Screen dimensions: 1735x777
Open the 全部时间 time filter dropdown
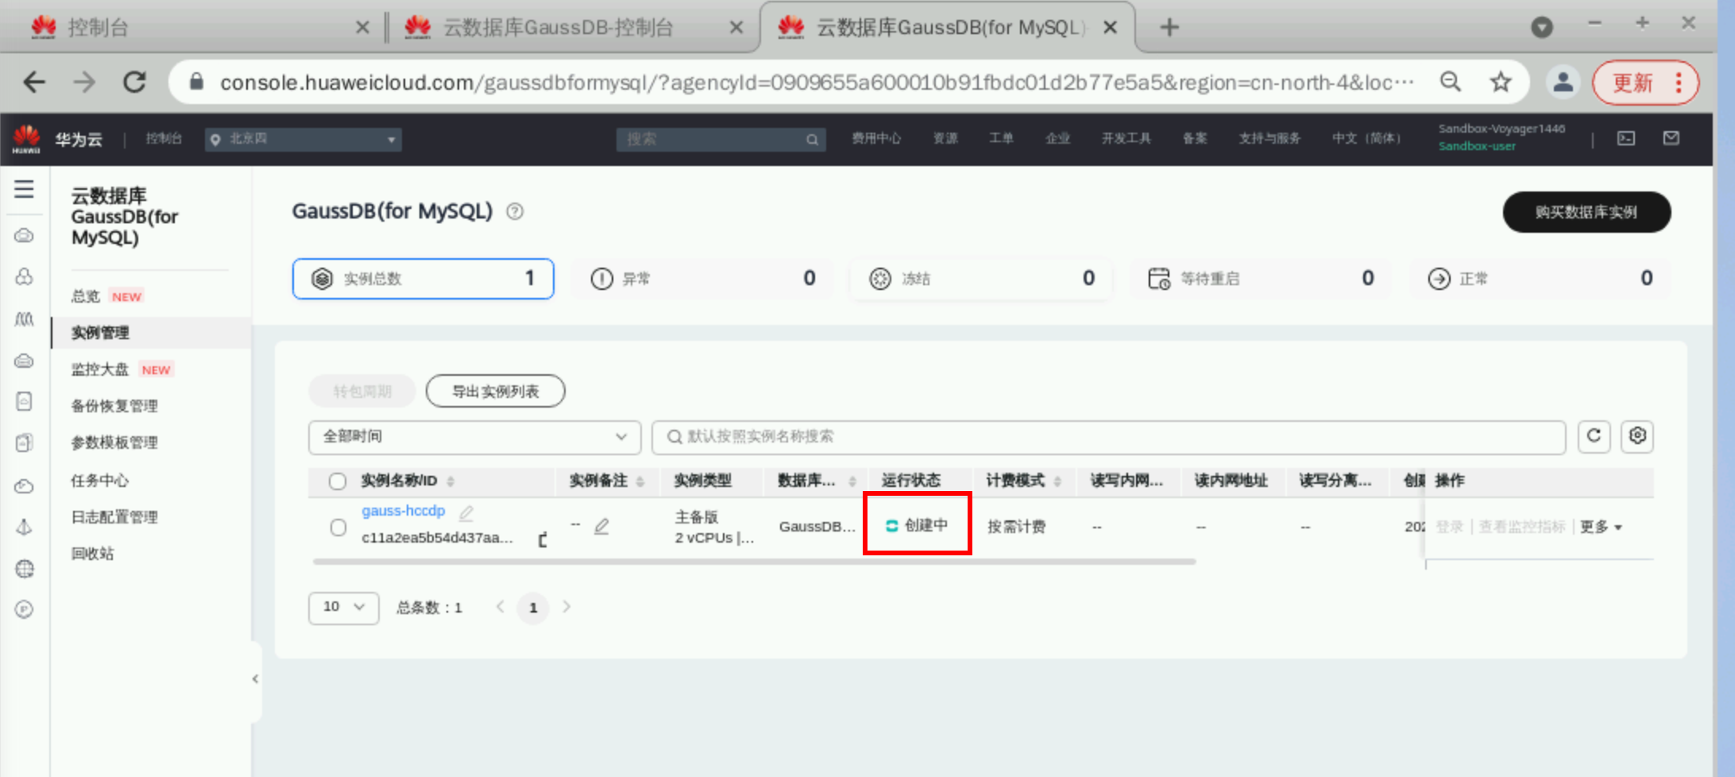[x=474, y=437]
